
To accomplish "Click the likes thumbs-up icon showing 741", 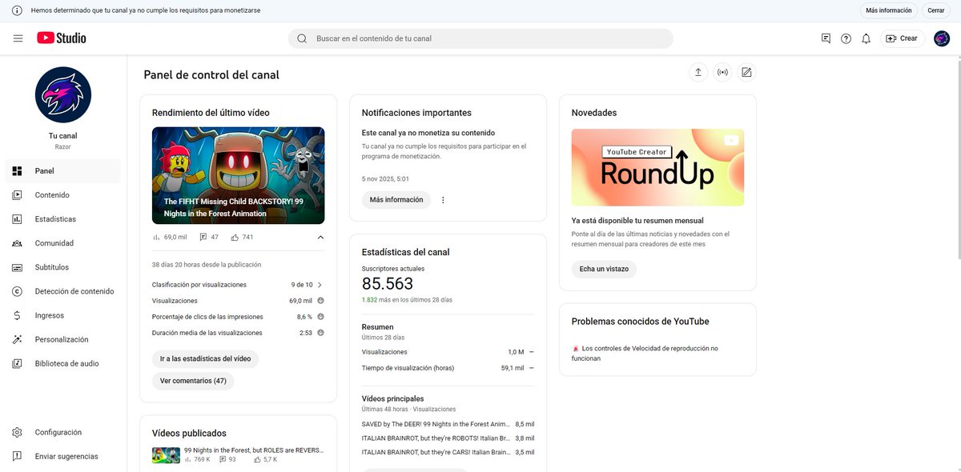I will coord(235,237).
